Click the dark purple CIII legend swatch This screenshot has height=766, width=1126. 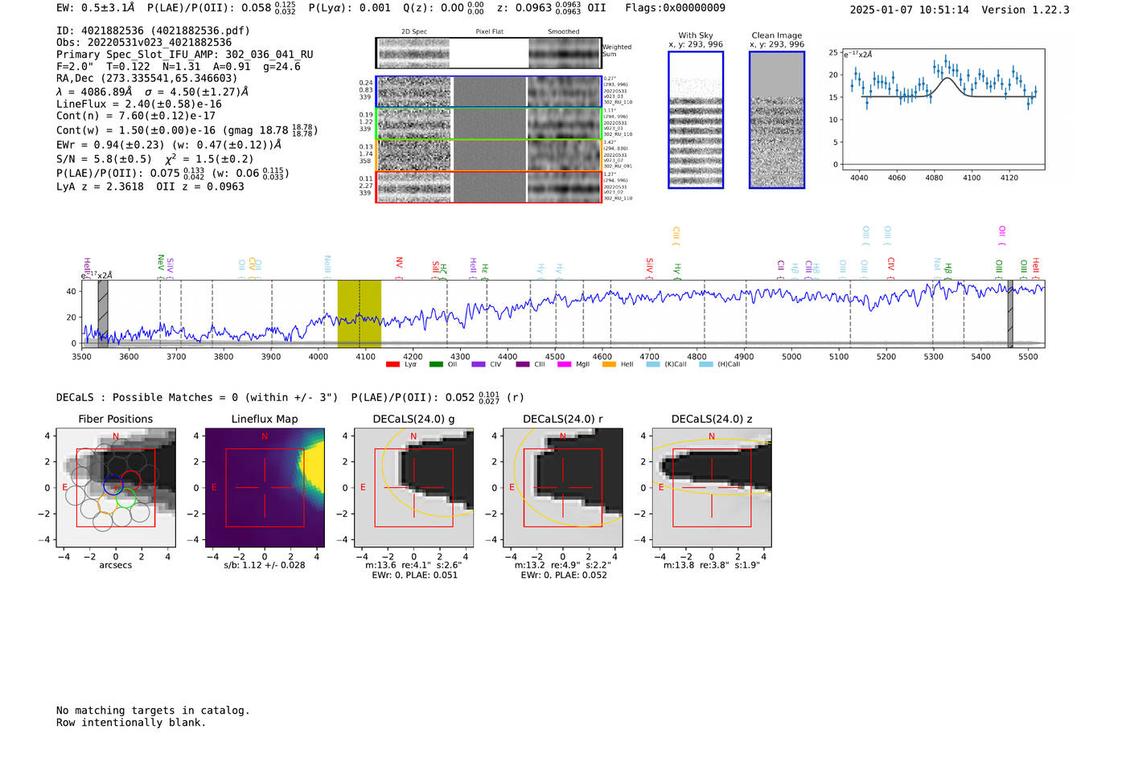pos(523,365)
